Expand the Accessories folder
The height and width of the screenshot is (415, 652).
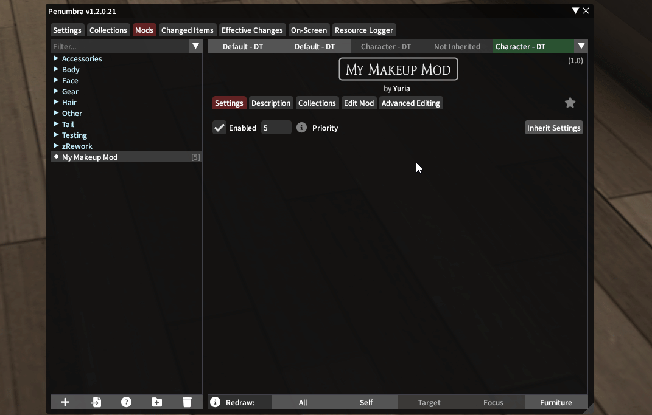(x=56, y=59)
